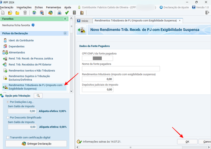Select the Por Deduções Leg... radio option
The height and width of the screenshot is (149, 211).
click(x=8, y=102)
